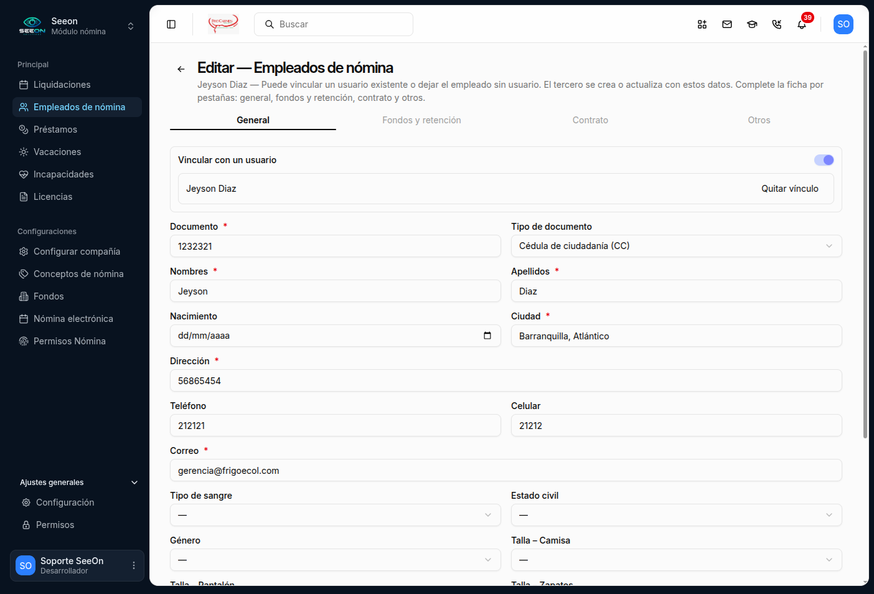The image size is (874, 594).
Task: Click the Quitar vínculo button
Action: point(790,189)
